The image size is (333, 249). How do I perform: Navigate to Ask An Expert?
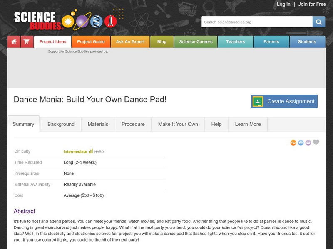[130, 41]
